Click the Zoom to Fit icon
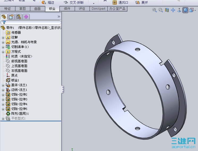The height and width of the screenshot is (151, 198). coord(155,10)
